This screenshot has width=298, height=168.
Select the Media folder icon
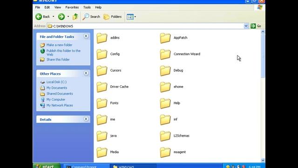[102, 153]
